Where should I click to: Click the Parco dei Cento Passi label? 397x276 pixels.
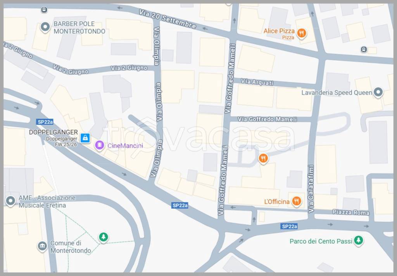point(321,241)
